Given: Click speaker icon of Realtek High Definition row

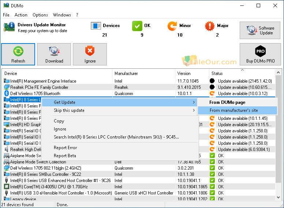Looking at the screenshot, I should 7,150.
